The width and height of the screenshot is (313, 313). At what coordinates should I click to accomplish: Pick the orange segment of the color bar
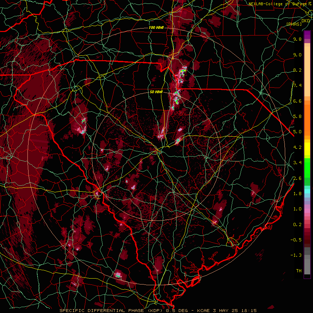coord(307,120)
